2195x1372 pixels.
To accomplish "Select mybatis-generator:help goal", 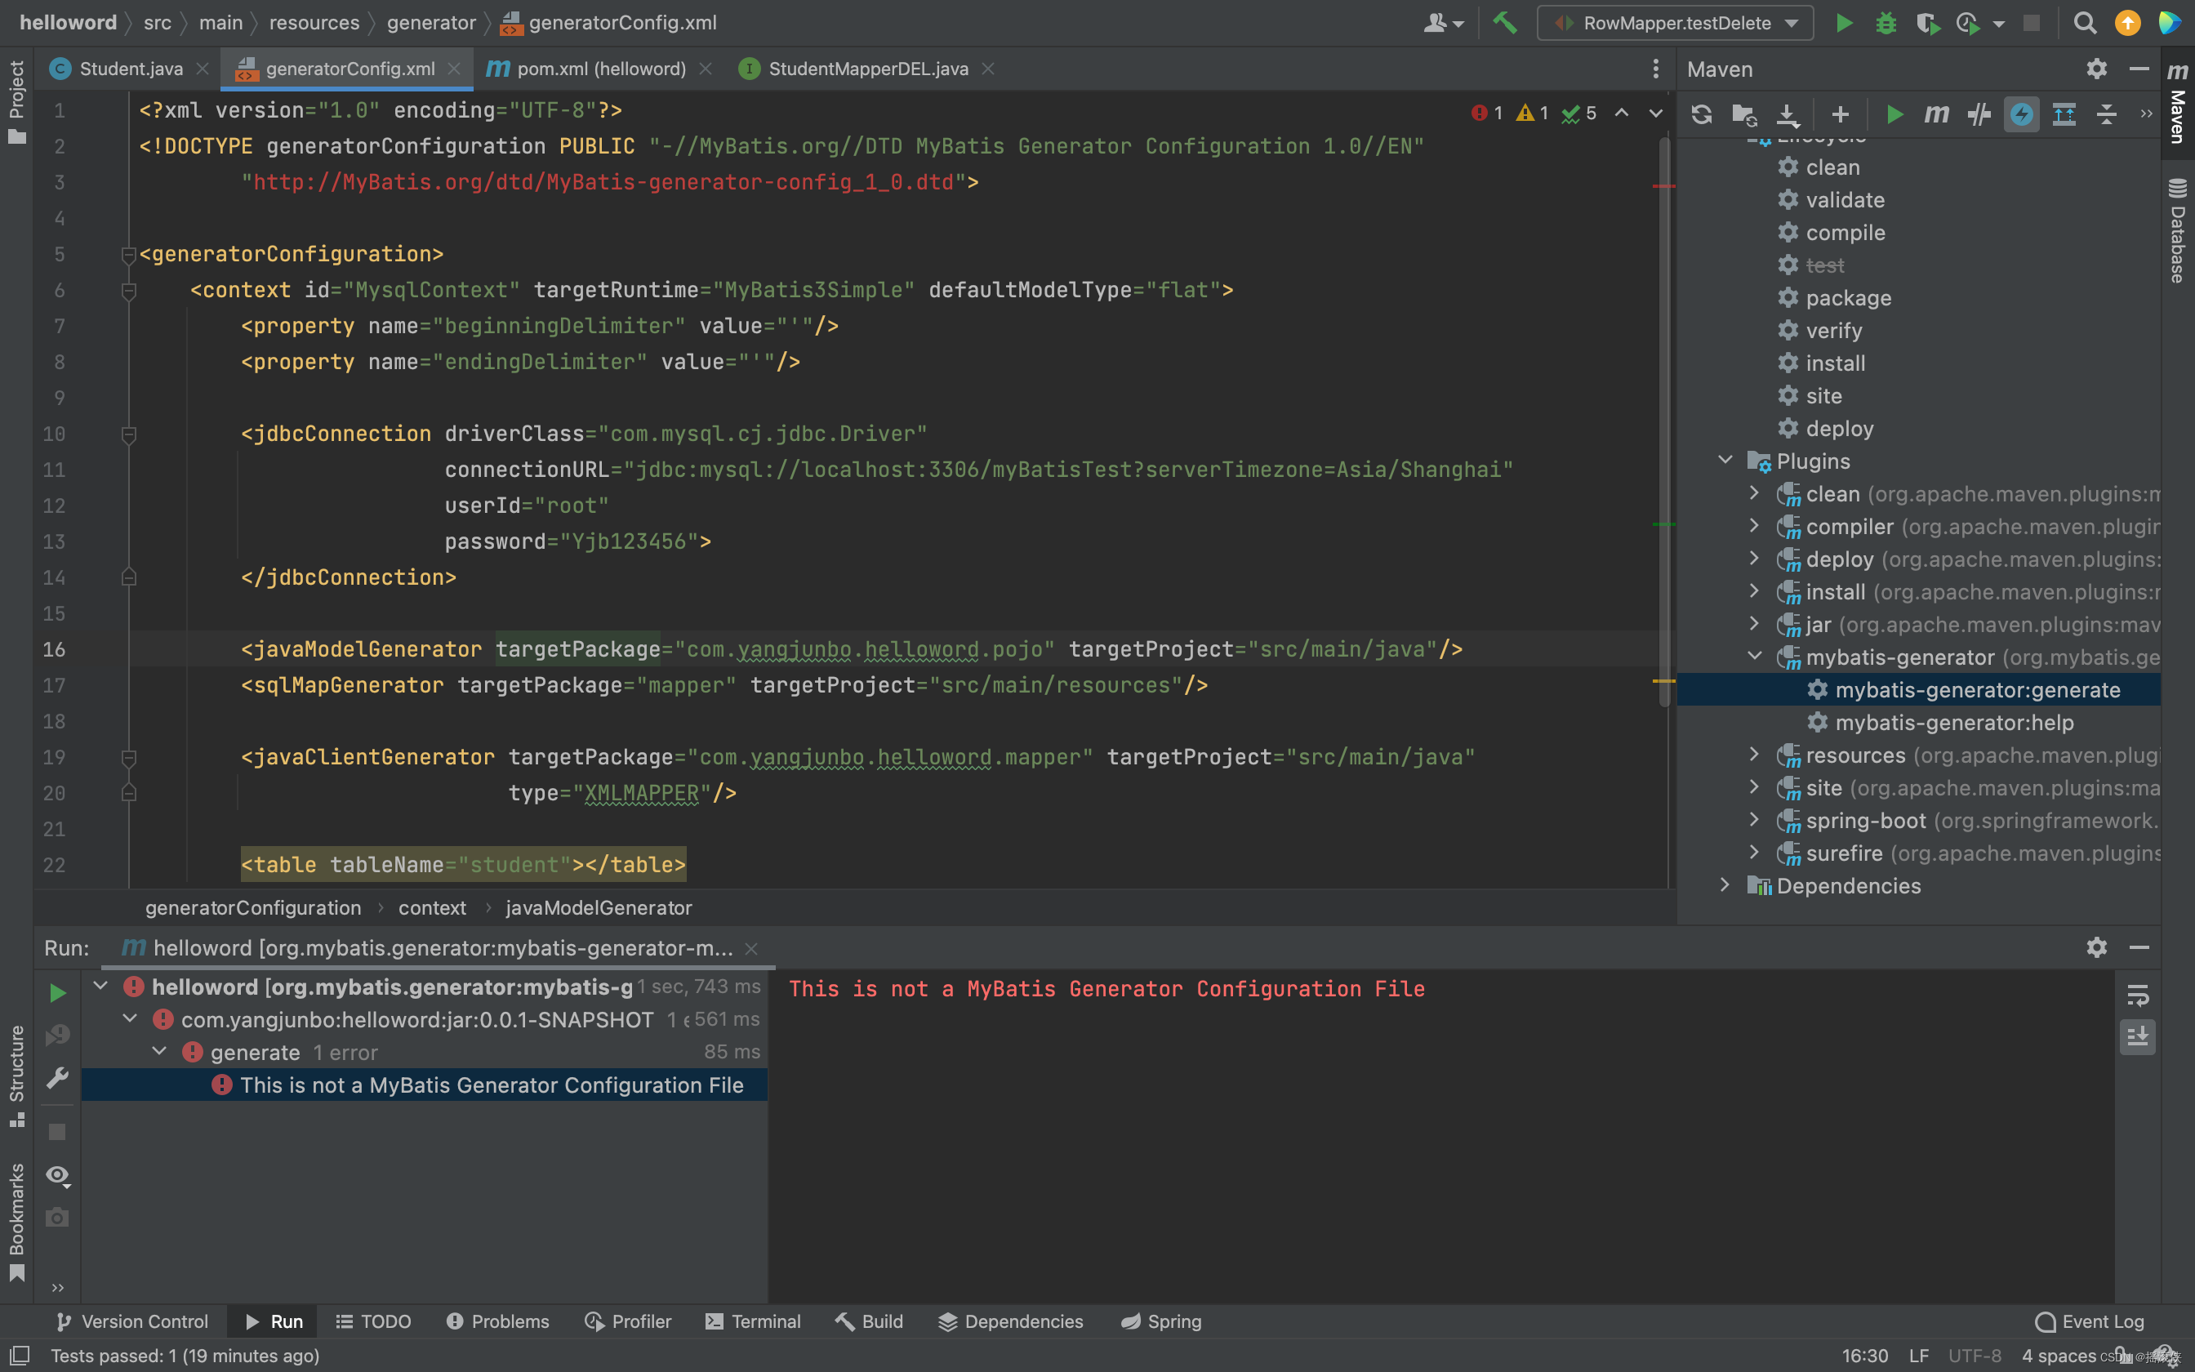I will click(x=1954, y=722).
